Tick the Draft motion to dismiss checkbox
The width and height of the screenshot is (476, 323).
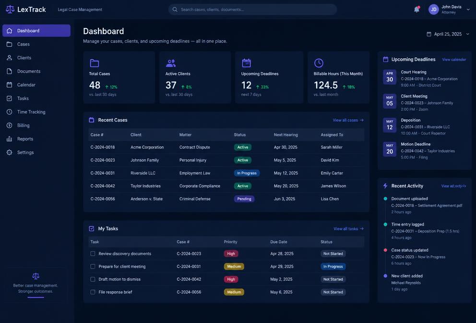coord(93,279)
